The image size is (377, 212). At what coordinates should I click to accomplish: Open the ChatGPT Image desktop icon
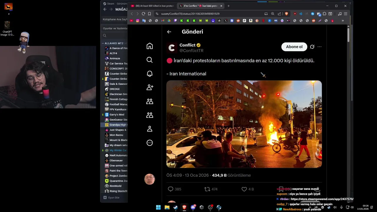(x=7, y=28)
